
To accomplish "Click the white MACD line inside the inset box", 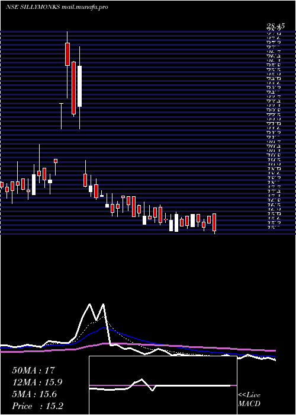I will pos(160,386).
